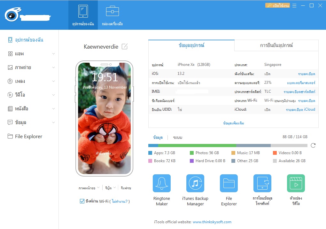Open File Explorer in the left sidebar
Screen dimensions: 326x229
pos(25,136)
